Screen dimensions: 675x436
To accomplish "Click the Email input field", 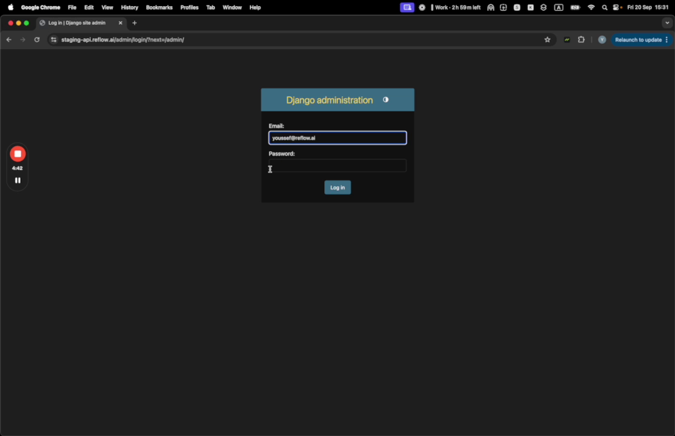I will coord(337,137).
